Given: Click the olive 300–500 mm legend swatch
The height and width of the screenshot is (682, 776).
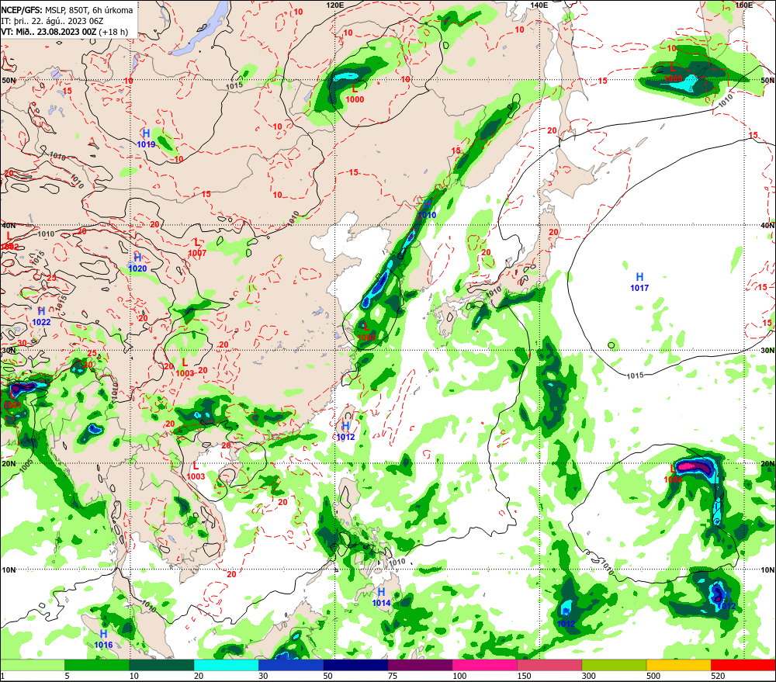Looking at the screenshot, I should [x=614, y=665].
